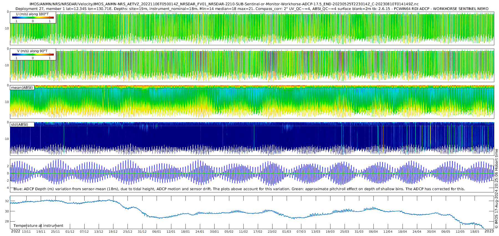
Task: Click the 23/02 date tick label
Action: (x=272, y=232)
